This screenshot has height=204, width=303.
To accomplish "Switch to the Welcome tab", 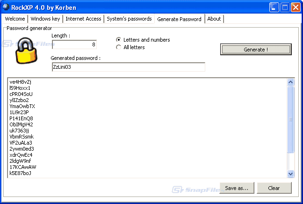I will click(x=15, y=19).
